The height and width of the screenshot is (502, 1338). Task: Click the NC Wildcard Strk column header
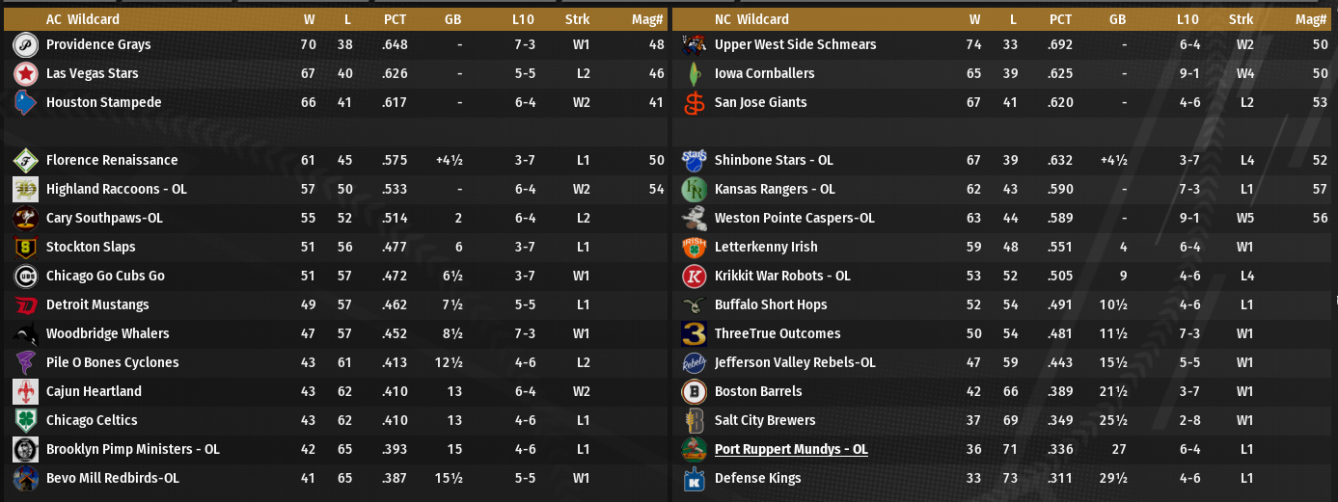(x=1242, y=18)
